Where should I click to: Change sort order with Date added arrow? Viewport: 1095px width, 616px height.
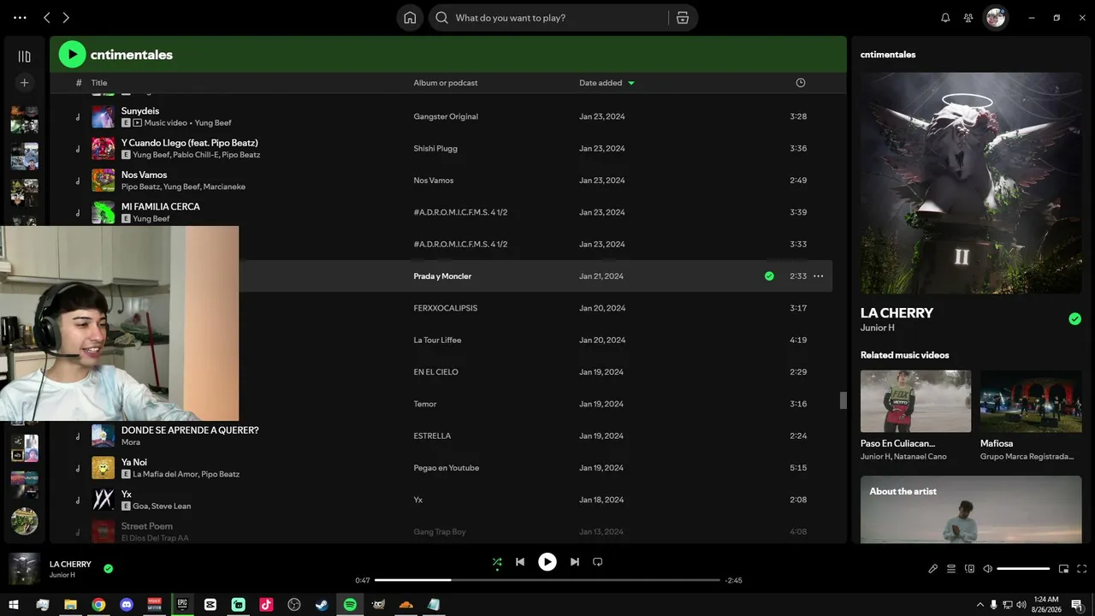click(x=631, y=83)
